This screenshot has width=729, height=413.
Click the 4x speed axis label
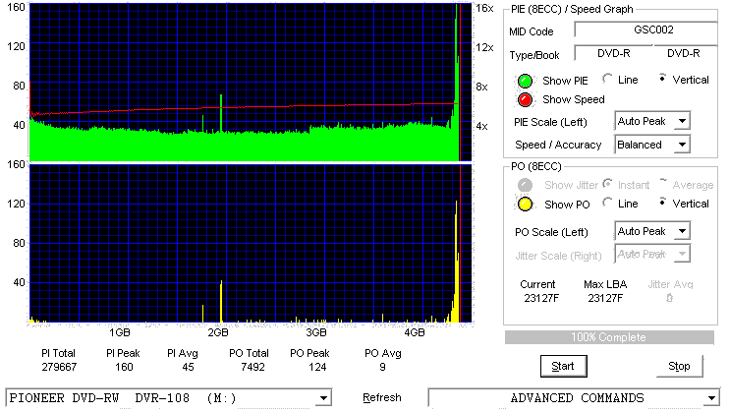tap(481, 126)
